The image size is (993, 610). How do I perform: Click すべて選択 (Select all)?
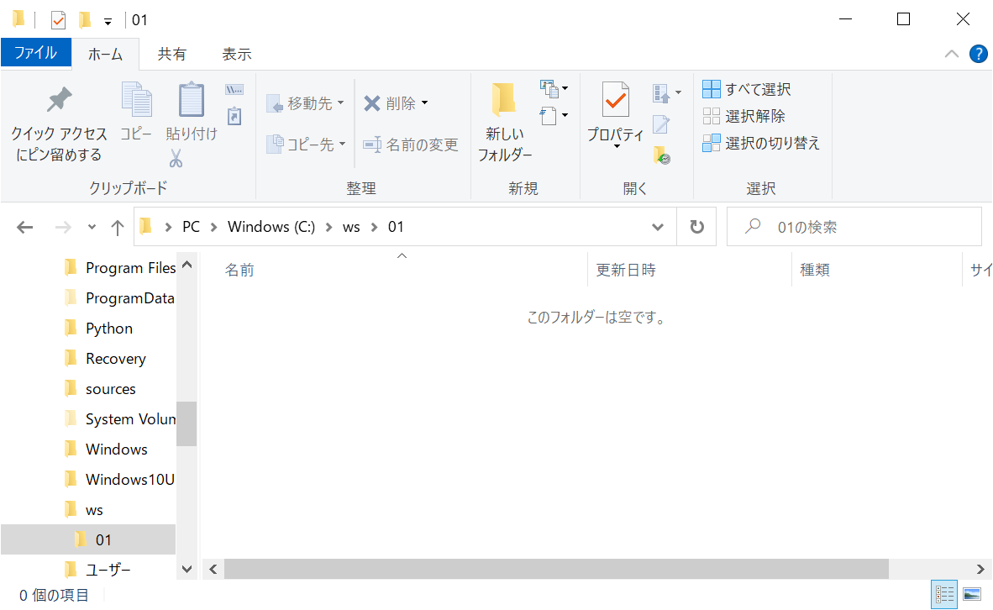(747, 89)
